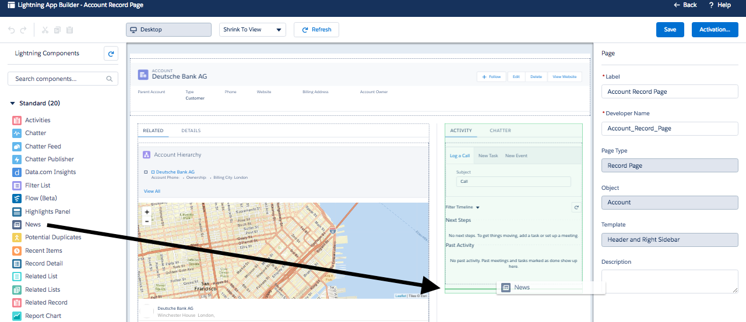746x322 pixels.
Task: Select the Record Detail component icon
Action: click(17, 263)
